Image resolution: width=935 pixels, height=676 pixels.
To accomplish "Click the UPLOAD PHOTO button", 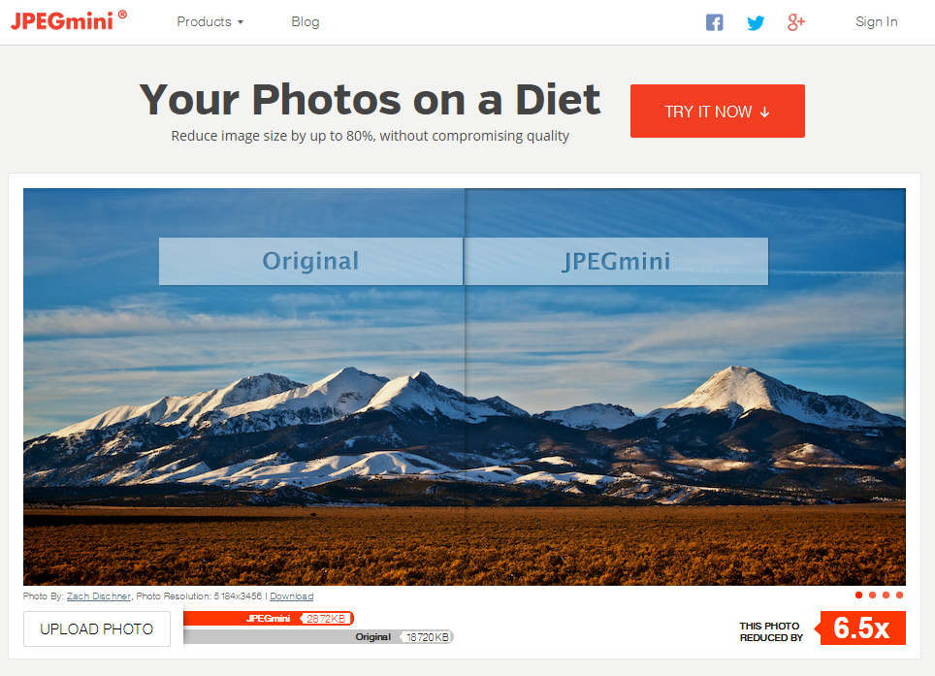I will click(x=97, y=628).
